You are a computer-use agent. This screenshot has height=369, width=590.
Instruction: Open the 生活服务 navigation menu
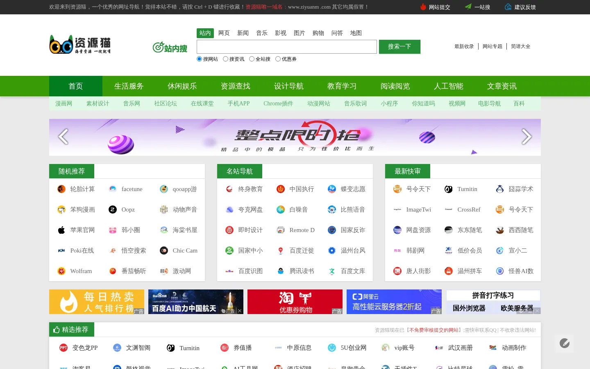(129, 86)
